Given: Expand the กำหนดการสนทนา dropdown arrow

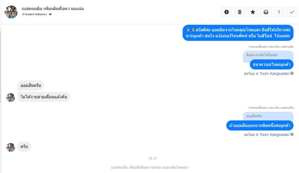Looking at the screenshot, I should click(x=50, y=14).
